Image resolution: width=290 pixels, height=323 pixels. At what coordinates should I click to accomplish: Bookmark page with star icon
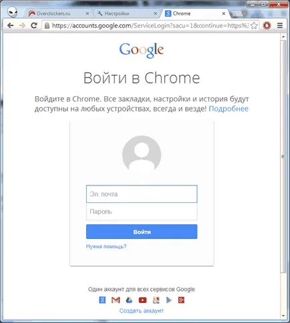(x=254, y=25)
